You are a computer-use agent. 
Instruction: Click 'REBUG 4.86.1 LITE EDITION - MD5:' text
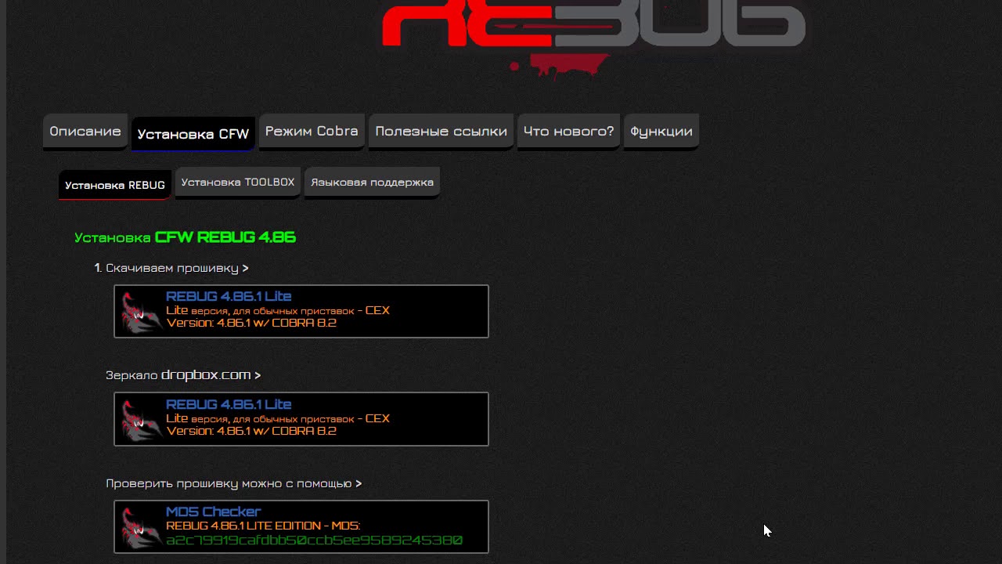click(263, 526)
